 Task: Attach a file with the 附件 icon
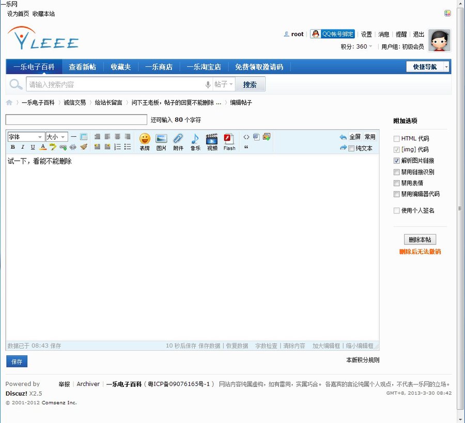click(178, 140)
